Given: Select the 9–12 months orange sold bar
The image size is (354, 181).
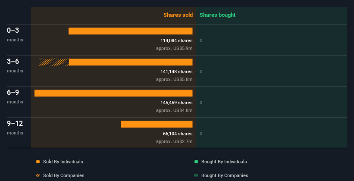Looking at the screenshot, I should 157,124.
